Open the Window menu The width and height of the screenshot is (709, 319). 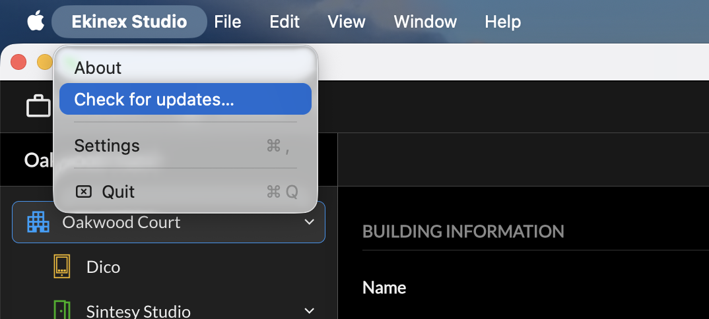tap(425, 22)
